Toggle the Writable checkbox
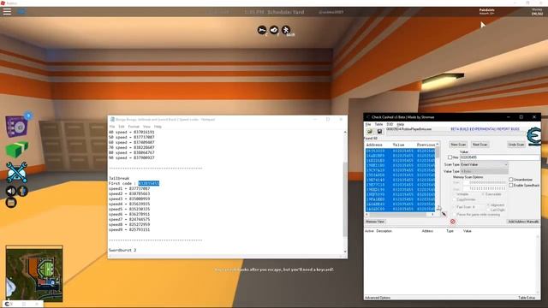Image resolution: width=548 pixels, height=308 pixels. [x=455, y=194]
